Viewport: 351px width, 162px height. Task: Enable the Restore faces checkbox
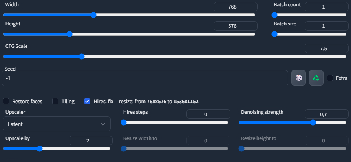[x=6, y=101]
